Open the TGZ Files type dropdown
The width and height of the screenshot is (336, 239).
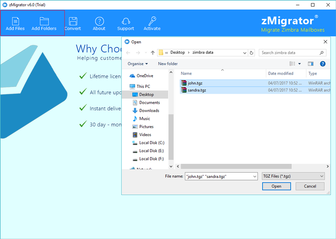pyautogui.click(x=293, y=176)
